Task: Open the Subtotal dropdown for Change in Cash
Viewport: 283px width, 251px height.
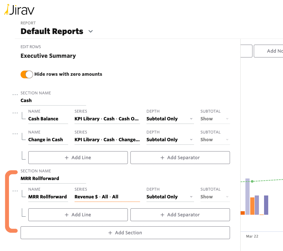Action: coord(215,139)
